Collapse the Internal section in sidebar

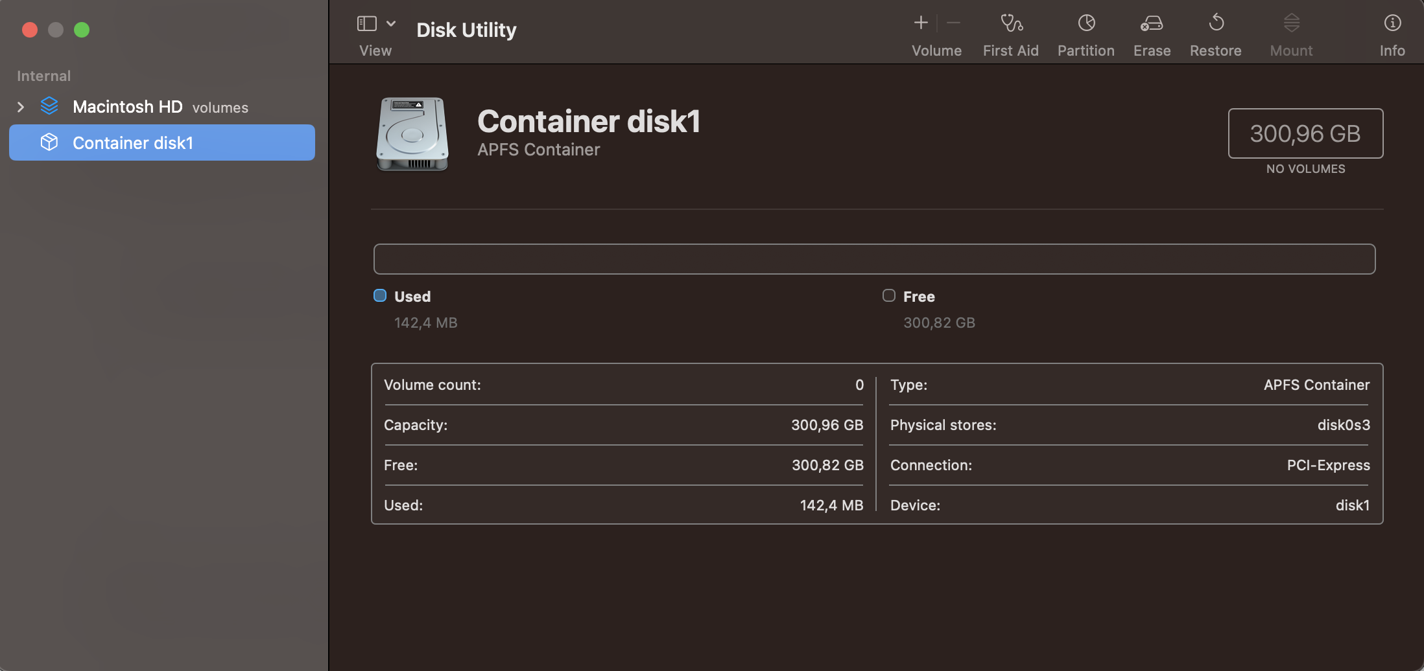pyautogui.click(x=43, y=76)
